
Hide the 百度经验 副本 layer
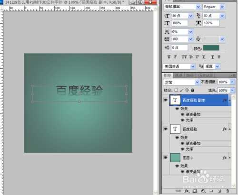pyautogui.click(x=166, y=100)
